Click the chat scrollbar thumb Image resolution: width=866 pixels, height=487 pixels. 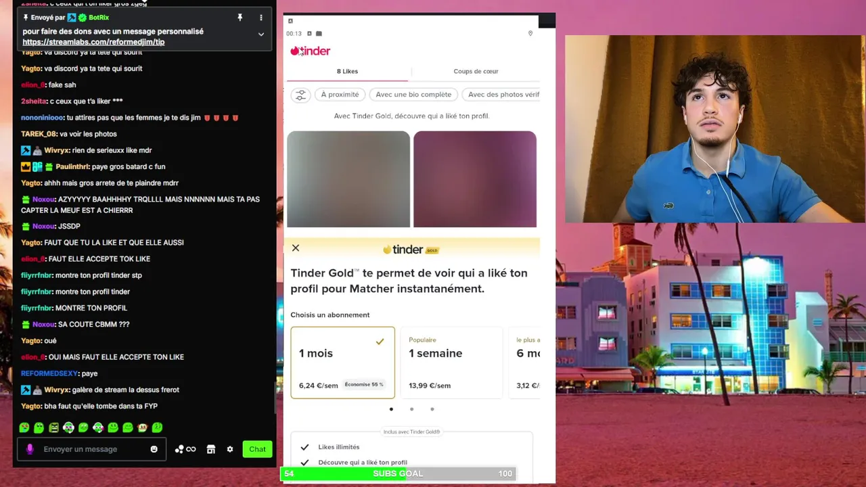tap(274, 398)
